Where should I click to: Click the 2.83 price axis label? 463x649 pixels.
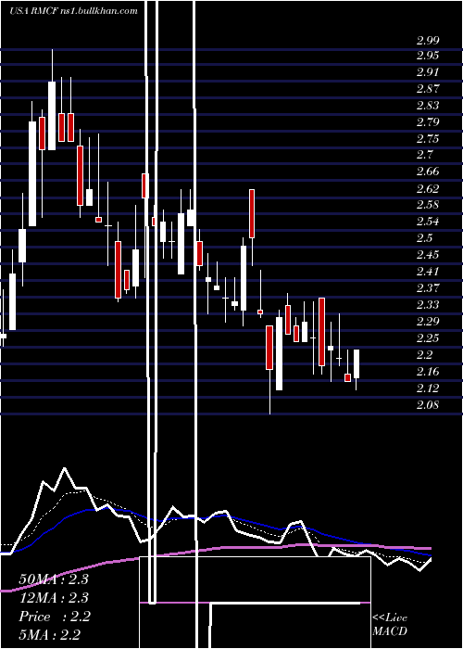[428, 105]
